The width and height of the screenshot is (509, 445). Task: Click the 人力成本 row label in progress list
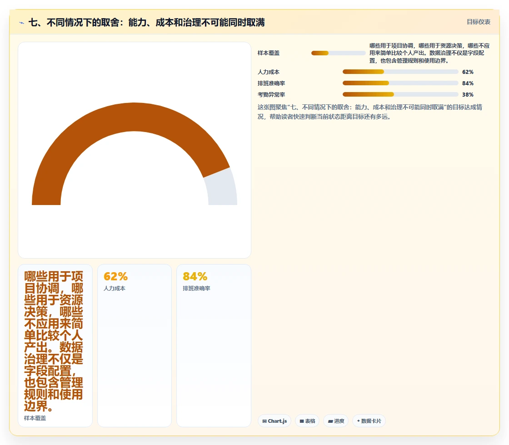tap(269, 72)
